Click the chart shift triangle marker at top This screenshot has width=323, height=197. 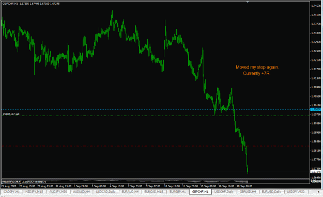click(248, 2)
